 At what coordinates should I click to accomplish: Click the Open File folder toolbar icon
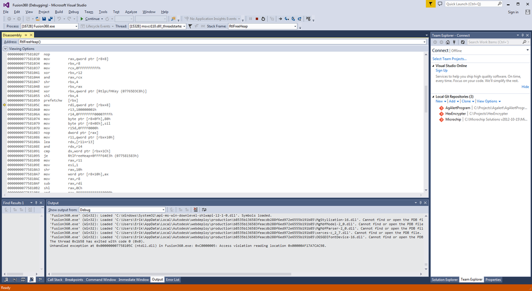click(x=38, y=19)
